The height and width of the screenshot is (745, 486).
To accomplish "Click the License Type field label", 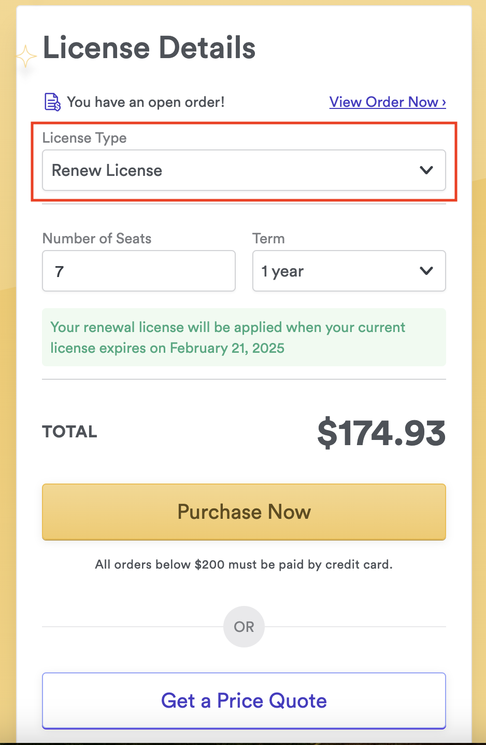I will (84, 138).
